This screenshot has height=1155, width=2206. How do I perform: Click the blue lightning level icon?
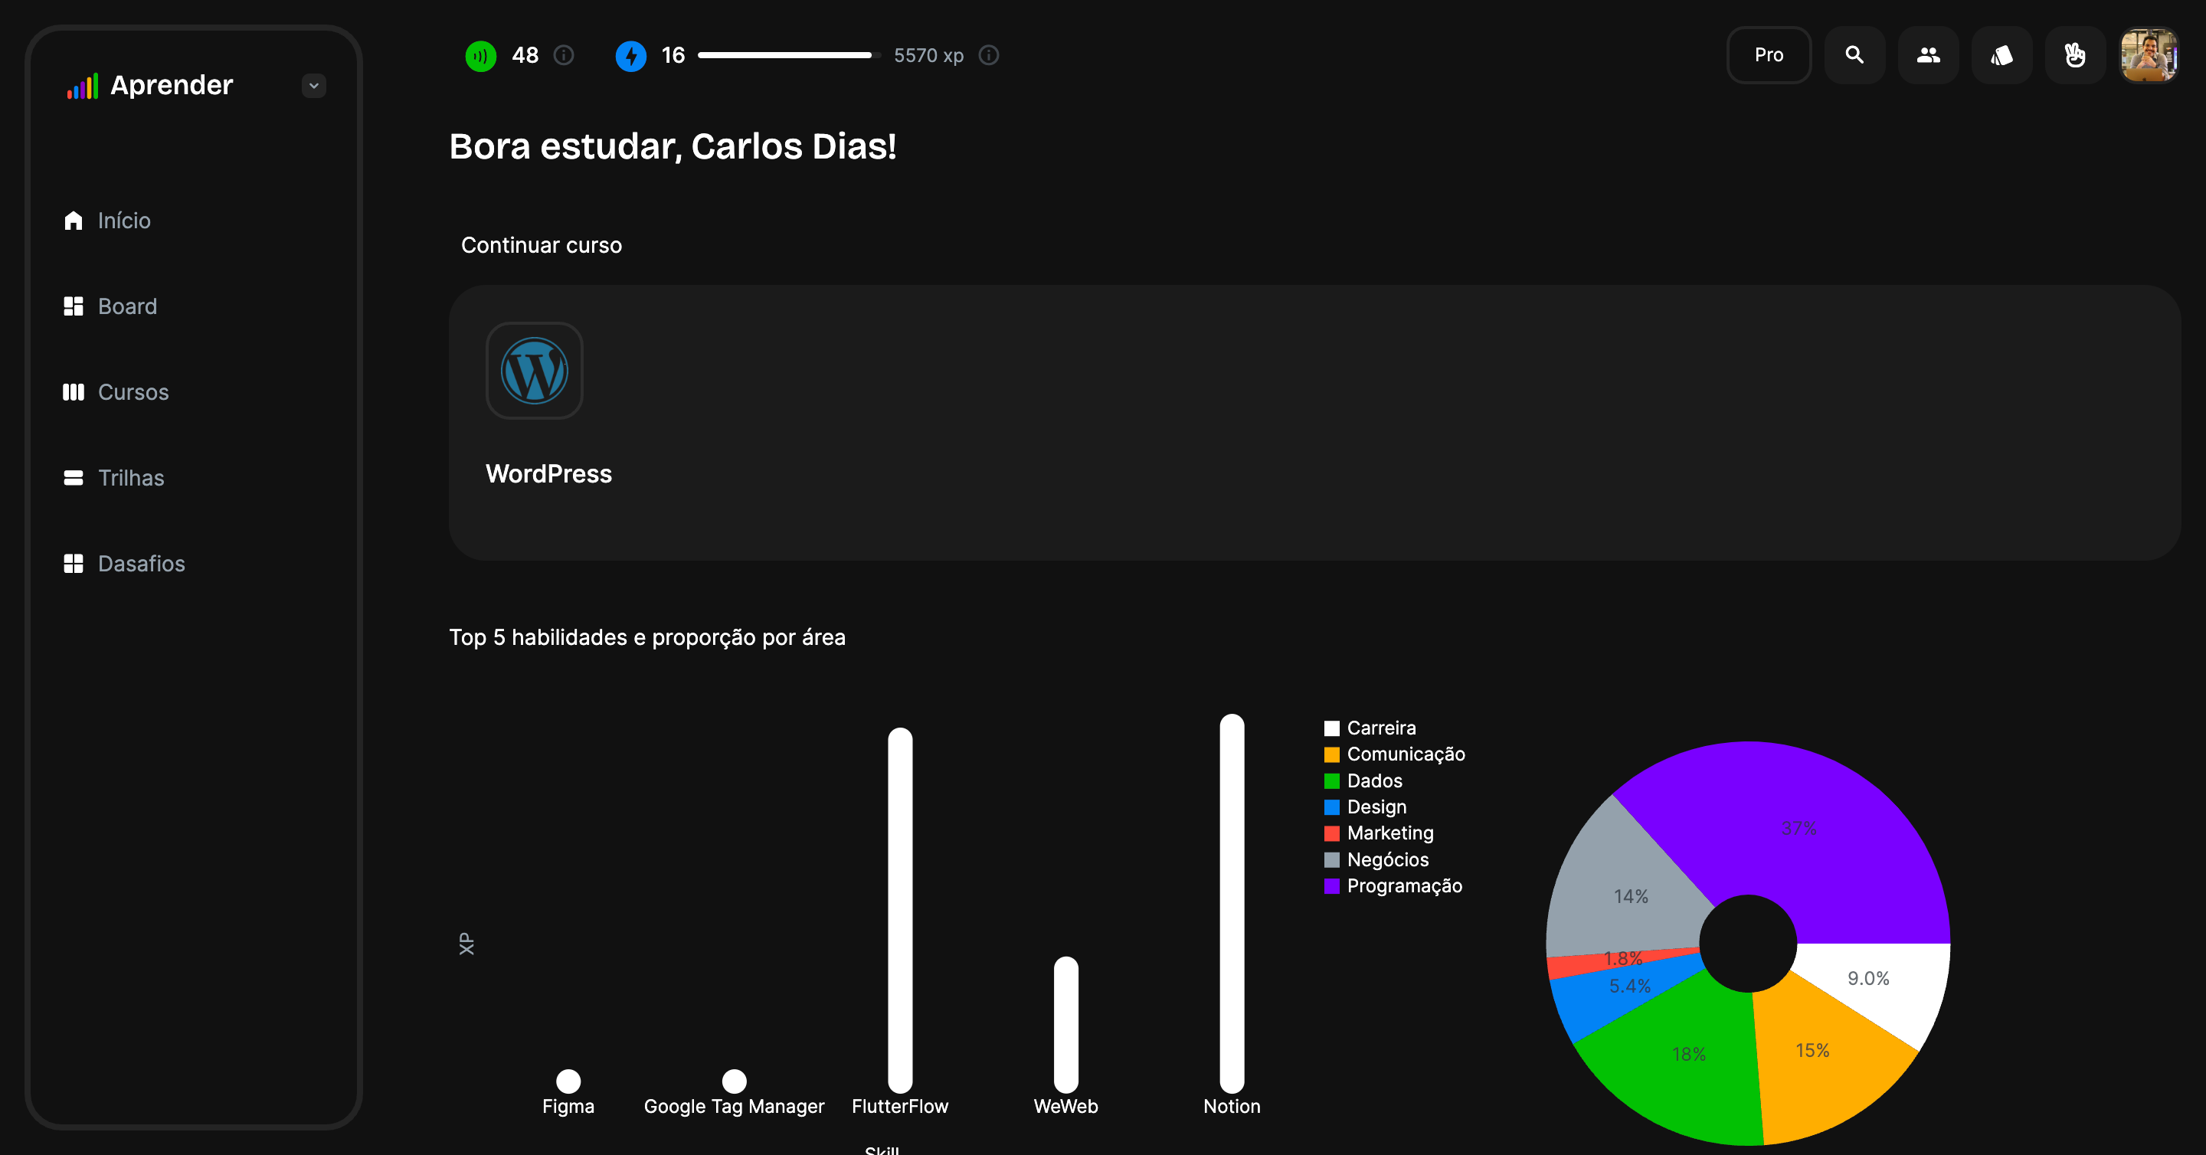pyautogui.click(x=631, y=56)
